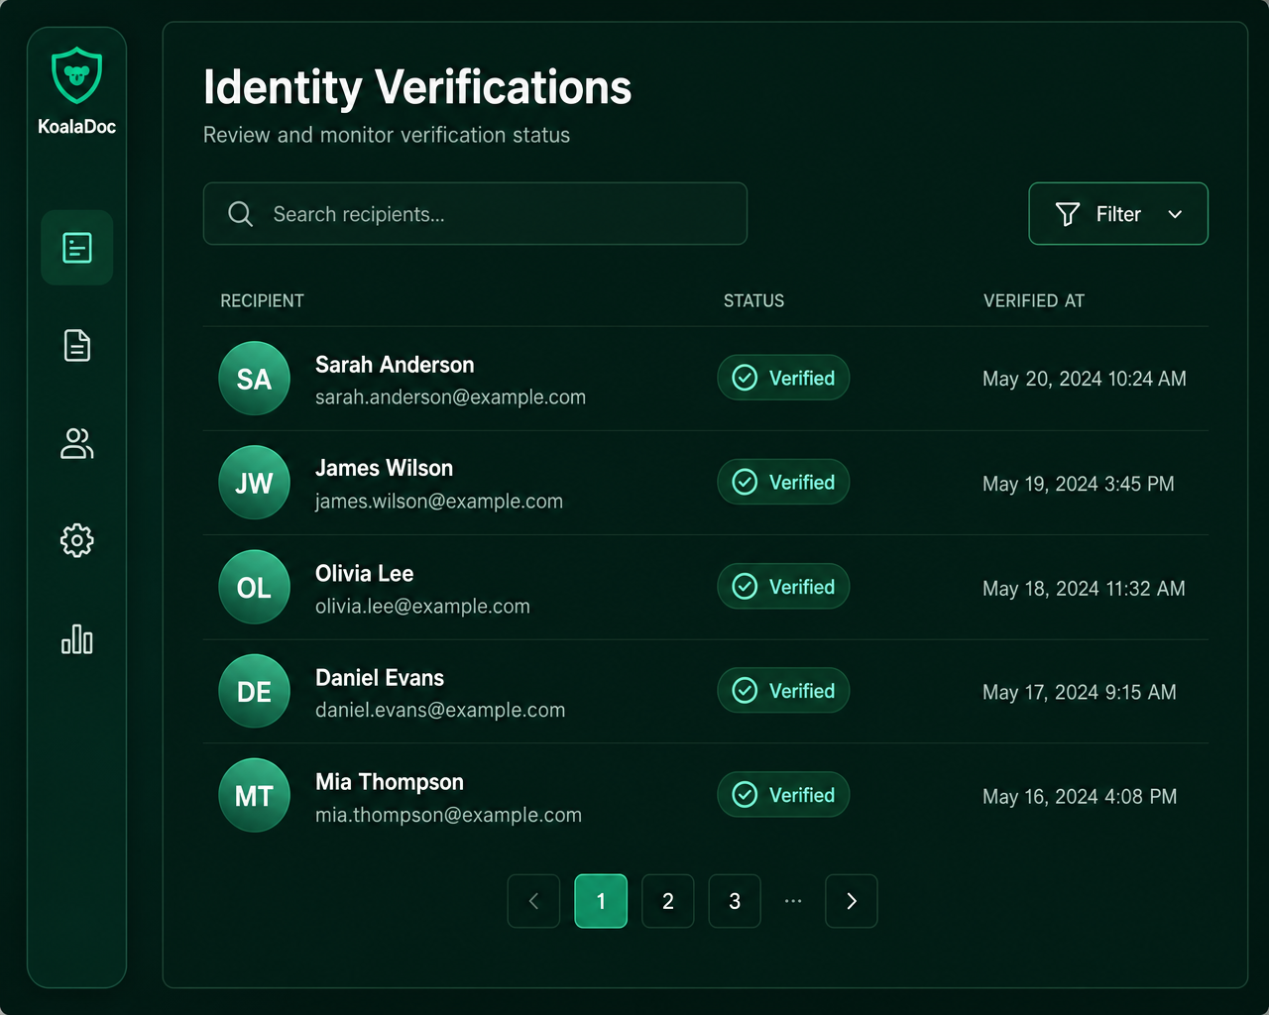The height and width of the screenshot is (1015, 1269).
Task: Select pagination page 2
Action: pyautogui.click(x=668, y=901)
